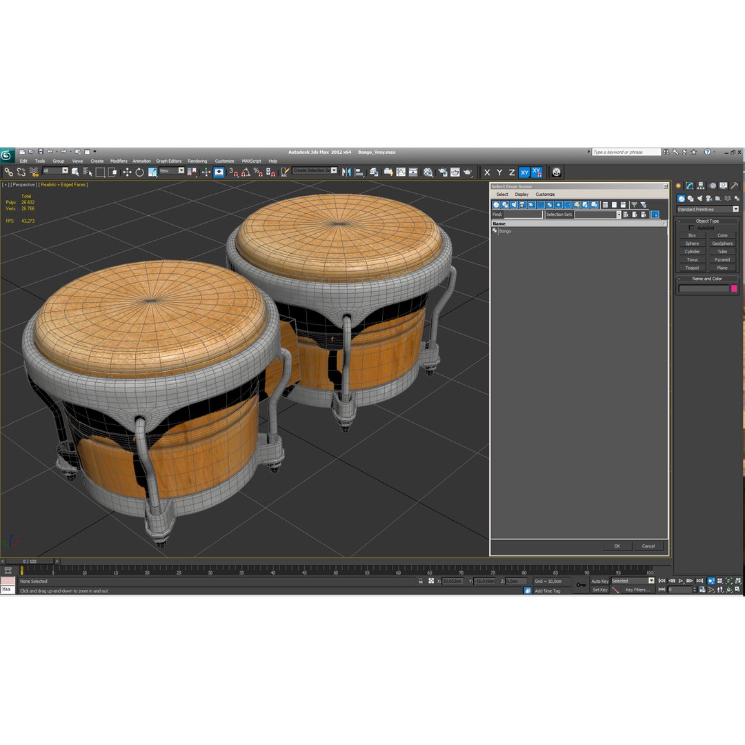
Task: Choose the Select and Uniform Scale tool
Action: pyautogui.click(x=152, y=172)
